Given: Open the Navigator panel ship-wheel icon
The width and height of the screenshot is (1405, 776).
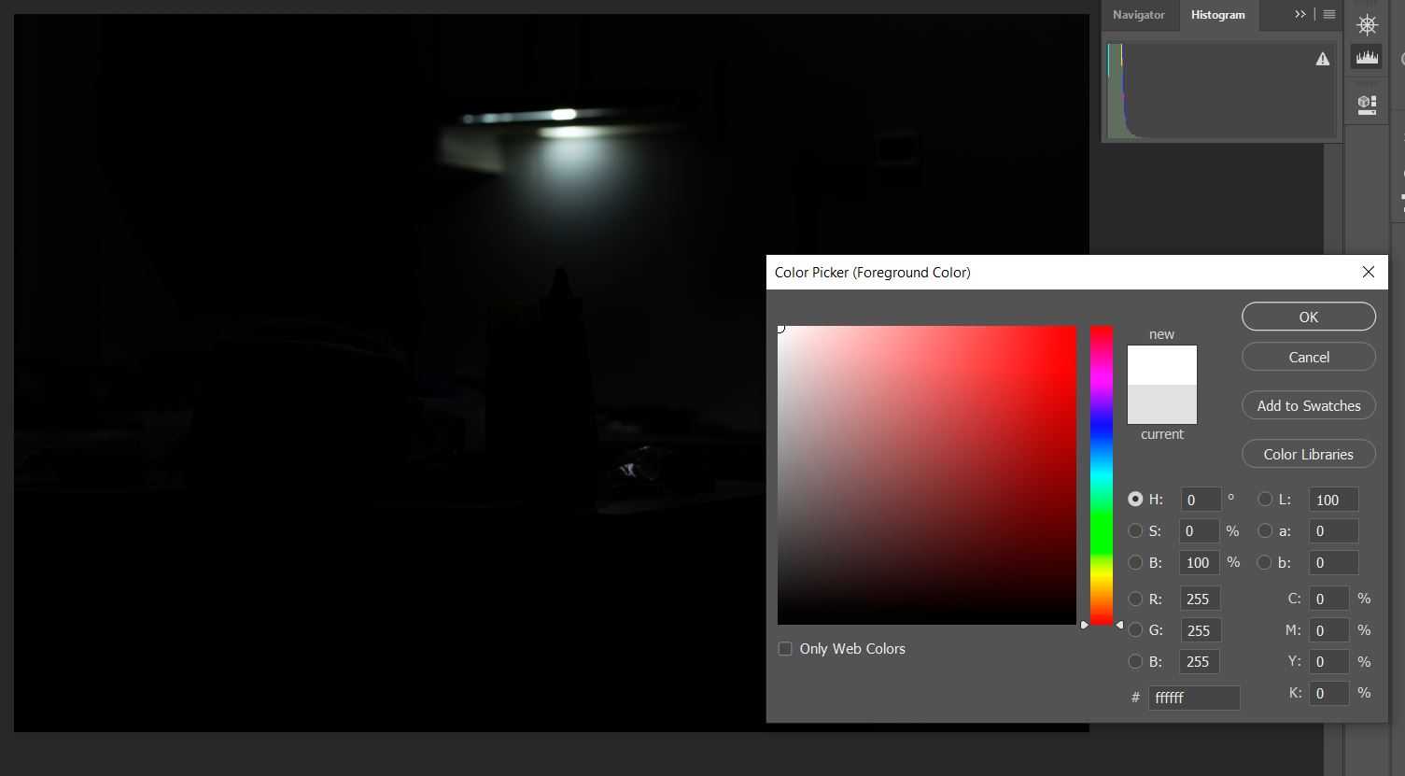Looking at the screenshot, I should [1367, 25].
